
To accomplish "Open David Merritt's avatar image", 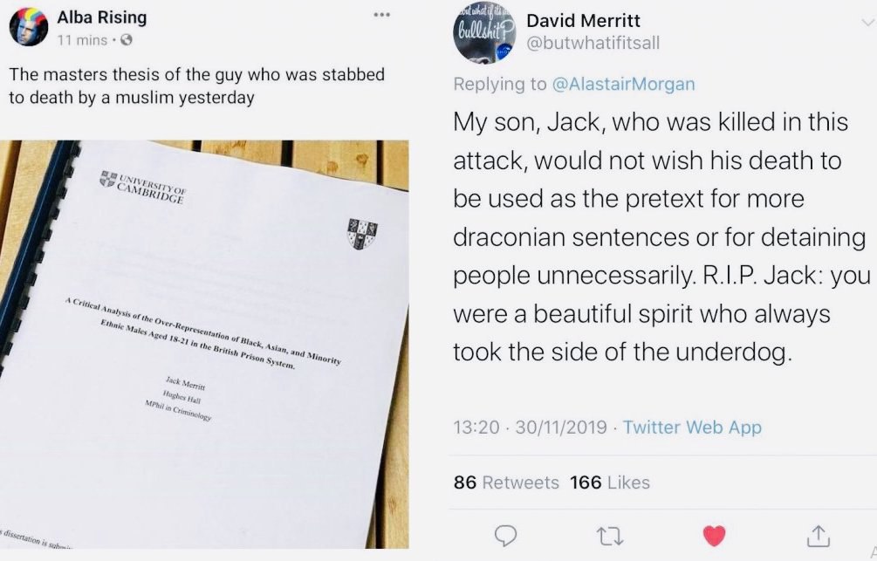I will tap(484, 35).
